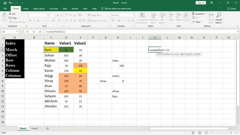Switch to Normal view in status bar
The width and height of the screenshot is (240, 135).
tap(193, 133)
